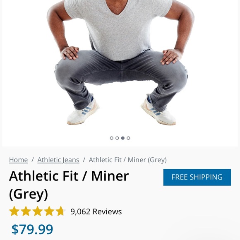Click the half-filled fifth rating star
The width and height of the screenshot is (240, 240).
pyautogui.click(x=61, y=211)
